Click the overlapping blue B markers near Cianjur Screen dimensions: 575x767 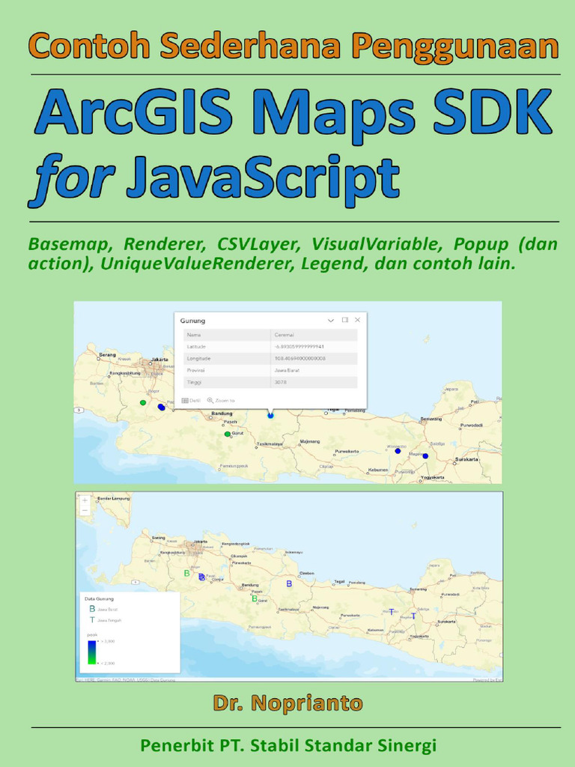pos(202,577)
